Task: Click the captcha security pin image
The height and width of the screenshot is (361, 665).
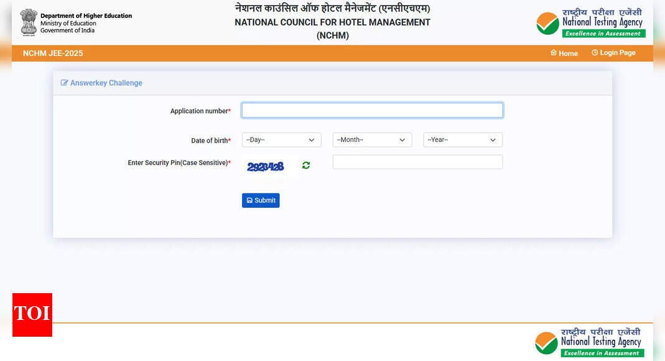Action: pyautogui.click(x=266, y=166)
